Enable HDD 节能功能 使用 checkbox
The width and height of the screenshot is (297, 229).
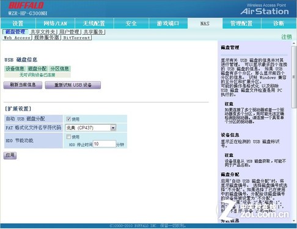pyautogui.click(x=68, y=137)
